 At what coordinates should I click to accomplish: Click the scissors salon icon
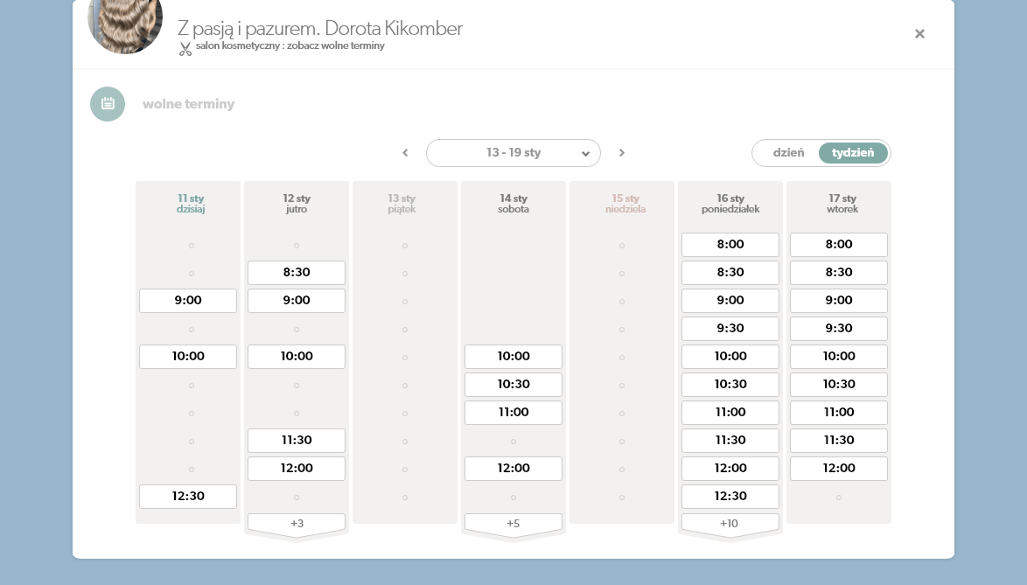click(185, 48)
